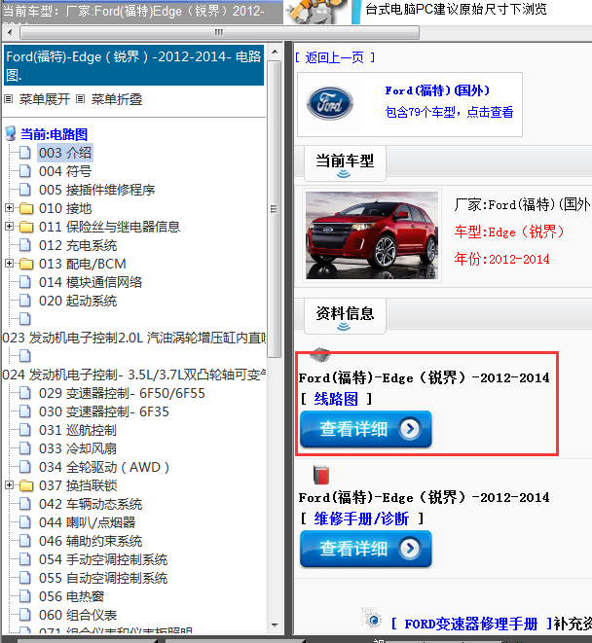Image resolution: width=592 pixels, height=643 pixels.
Task: Click the 当前:电路图 computer icon
Action: [x=11, y=133]
